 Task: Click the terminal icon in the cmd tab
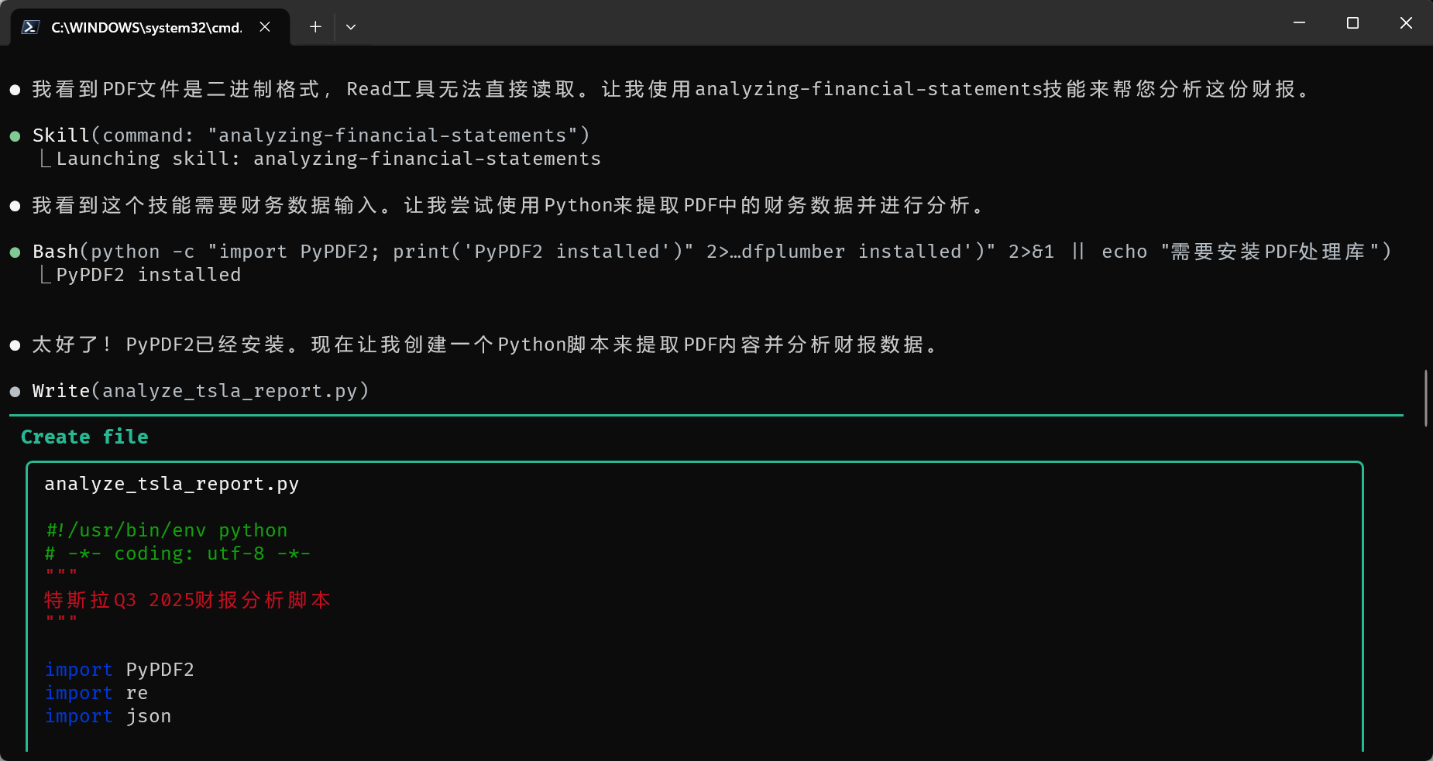click(x=30, y=27)
